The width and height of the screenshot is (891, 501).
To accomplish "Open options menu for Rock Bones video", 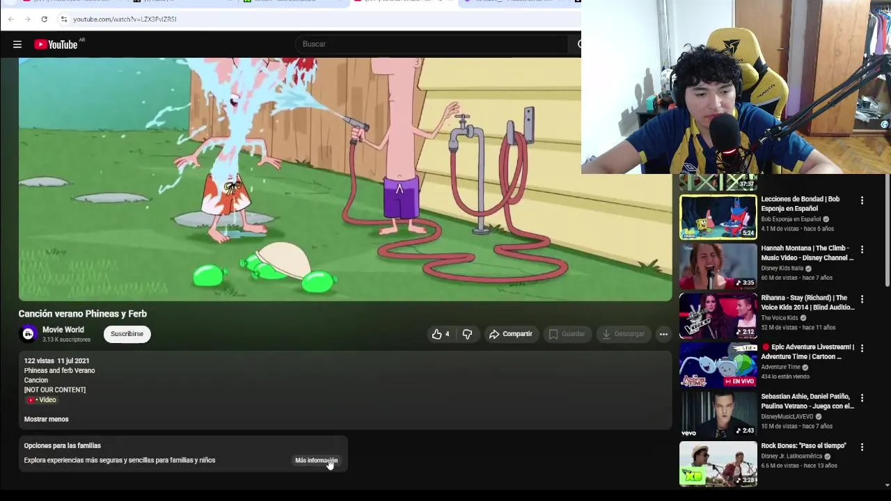I will click(862, 447).
